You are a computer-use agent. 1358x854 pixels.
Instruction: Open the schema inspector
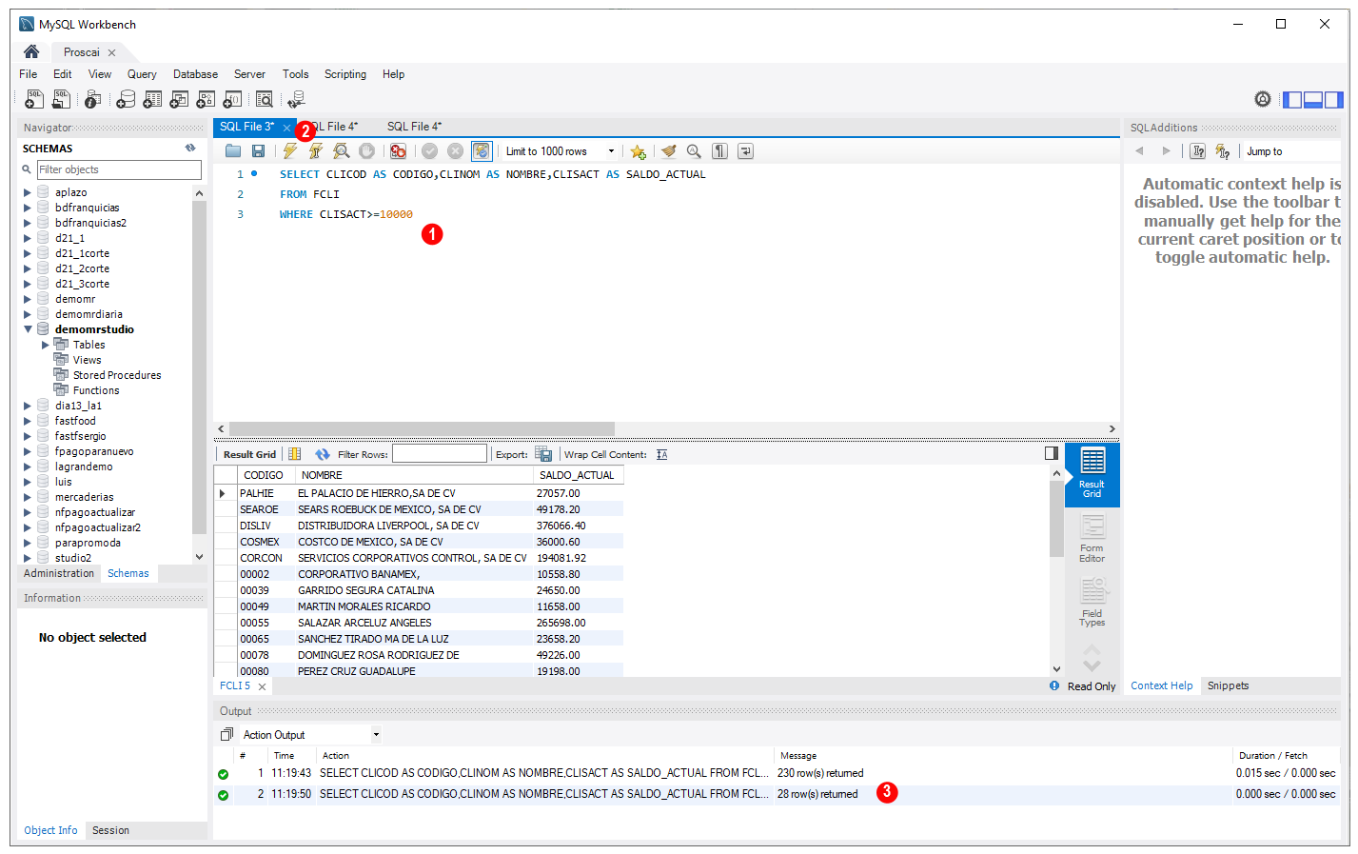tap(92, 99)
